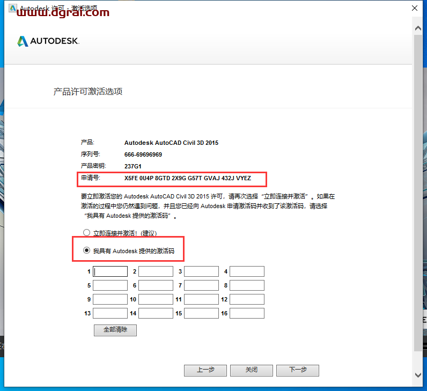The image size is (427, 391).
Task: Click the 序列号 label
Action: (91, 154)
